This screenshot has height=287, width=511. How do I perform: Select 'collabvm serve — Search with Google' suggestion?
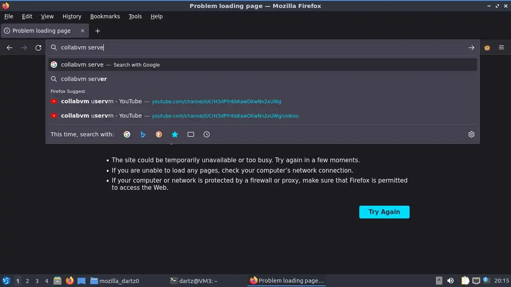(263, 65)
